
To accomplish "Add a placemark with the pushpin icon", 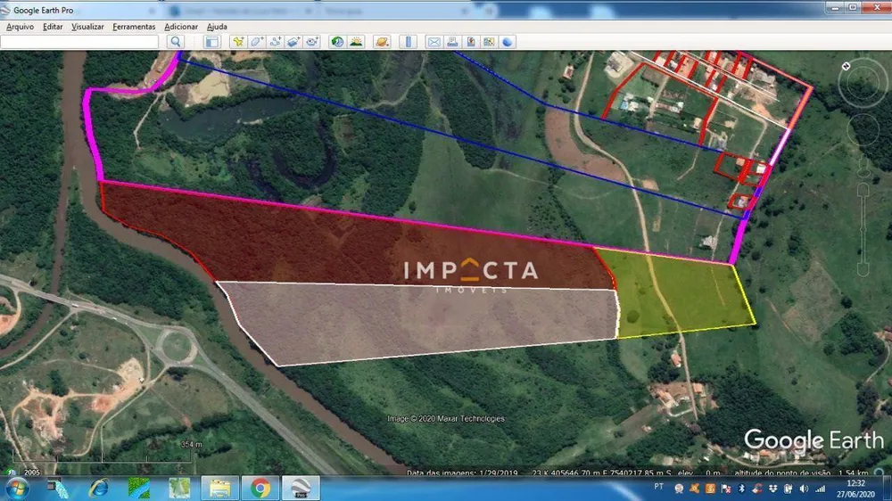I will [238, 42].
